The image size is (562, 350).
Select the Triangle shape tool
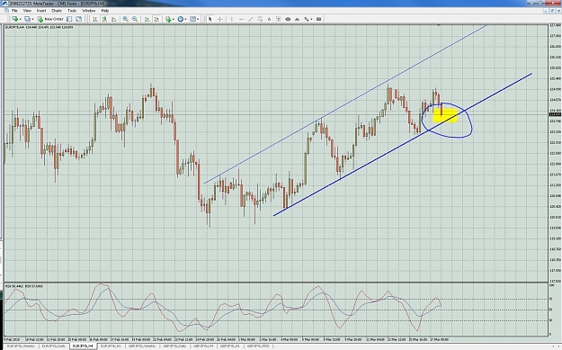point(297,19)
